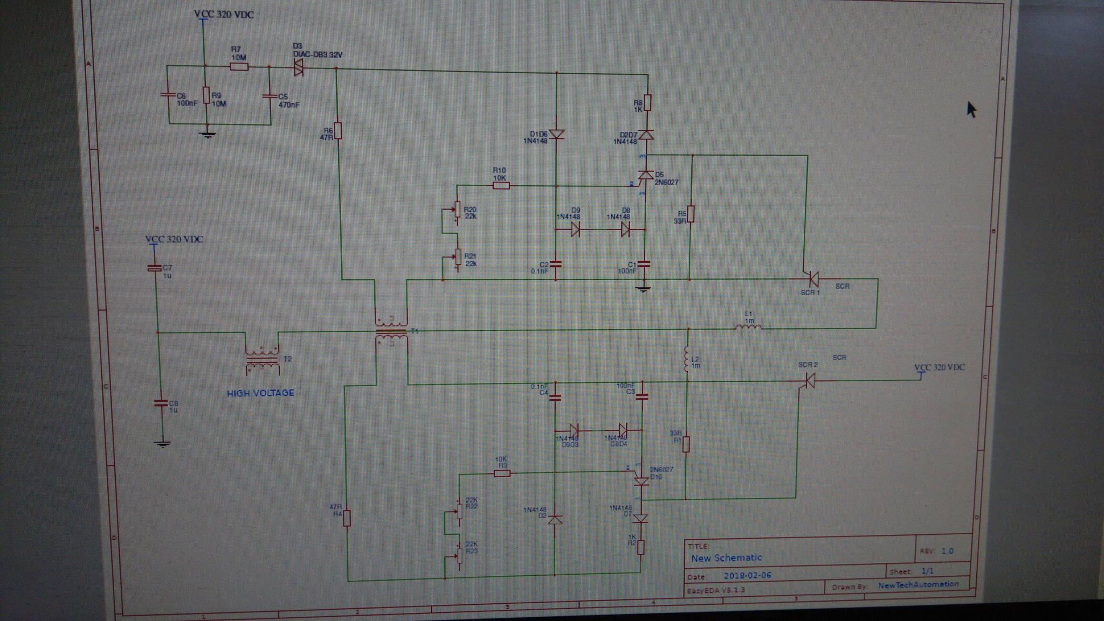The image size is (1104, 621).
Task: Click the C7 1u capacitor symbol
Action: [x=154, y=267]
